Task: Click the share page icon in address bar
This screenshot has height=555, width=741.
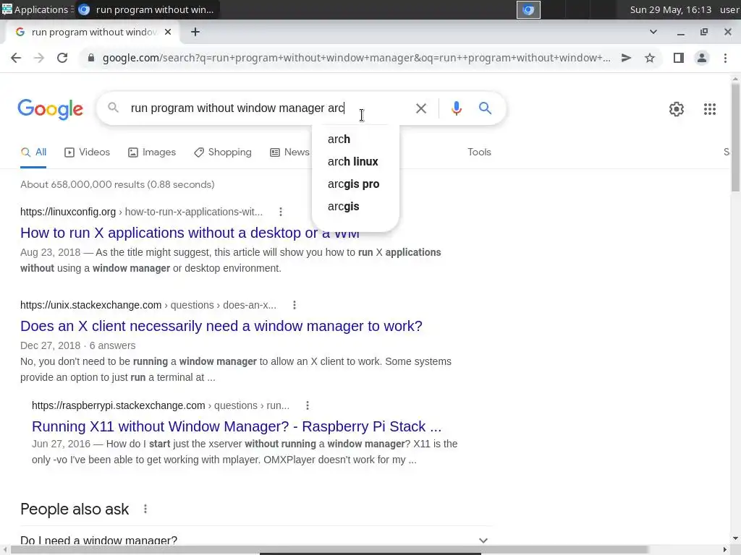Action: tap(626, 58)
